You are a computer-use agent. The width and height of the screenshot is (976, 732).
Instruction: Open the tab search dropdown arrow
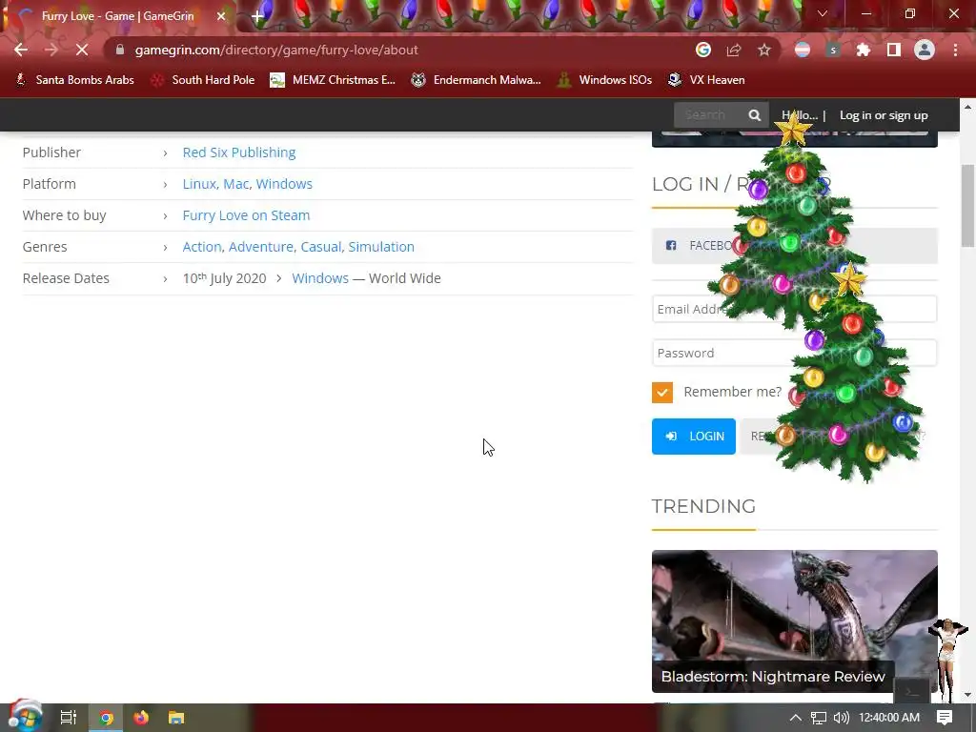(823, 13)
